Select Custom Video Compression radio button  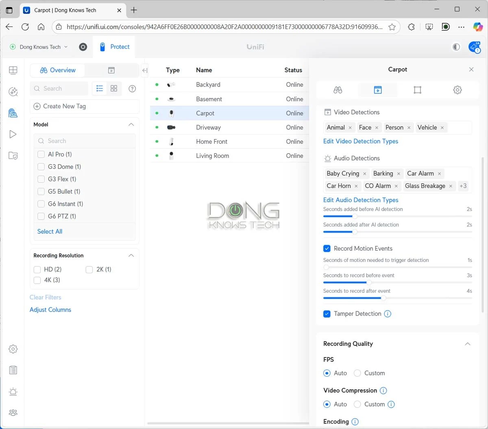[x=357, y=404]
